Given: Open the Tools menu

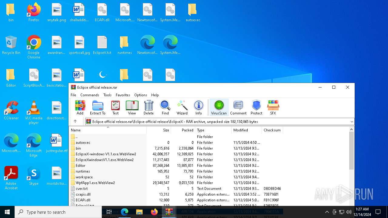Looking at the screenshot, I should pyautogui.click(x=107, y=95).
